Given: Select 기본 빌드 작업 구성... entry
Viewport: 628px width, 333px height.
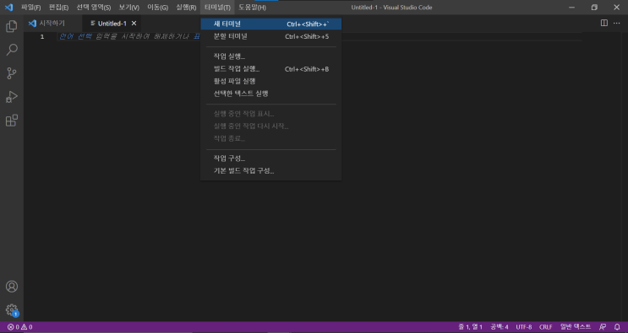Looking at the screenshot, I should tap(271, 171).
